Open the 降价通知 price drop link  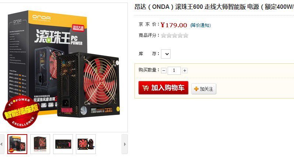click(x=200, y=25)
